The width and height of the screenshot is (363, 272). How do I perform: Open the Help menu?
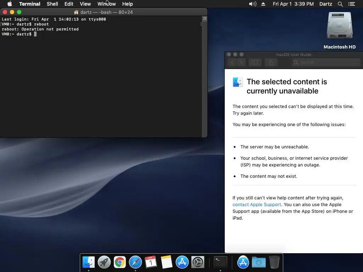[127, 4]
